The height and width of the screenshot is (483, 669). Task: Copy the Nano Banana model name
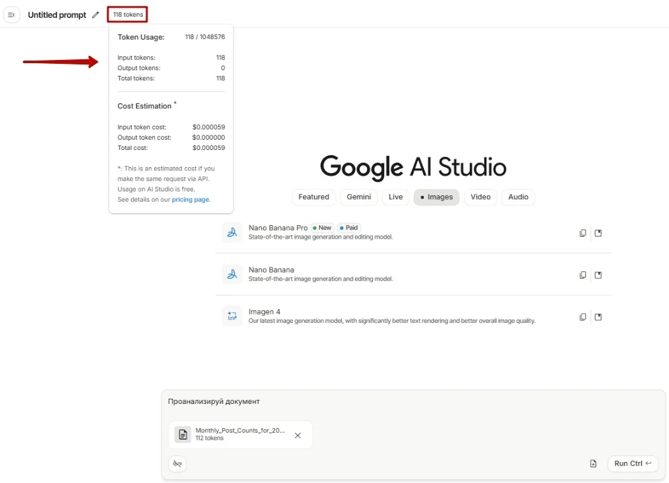click(583, 275)
